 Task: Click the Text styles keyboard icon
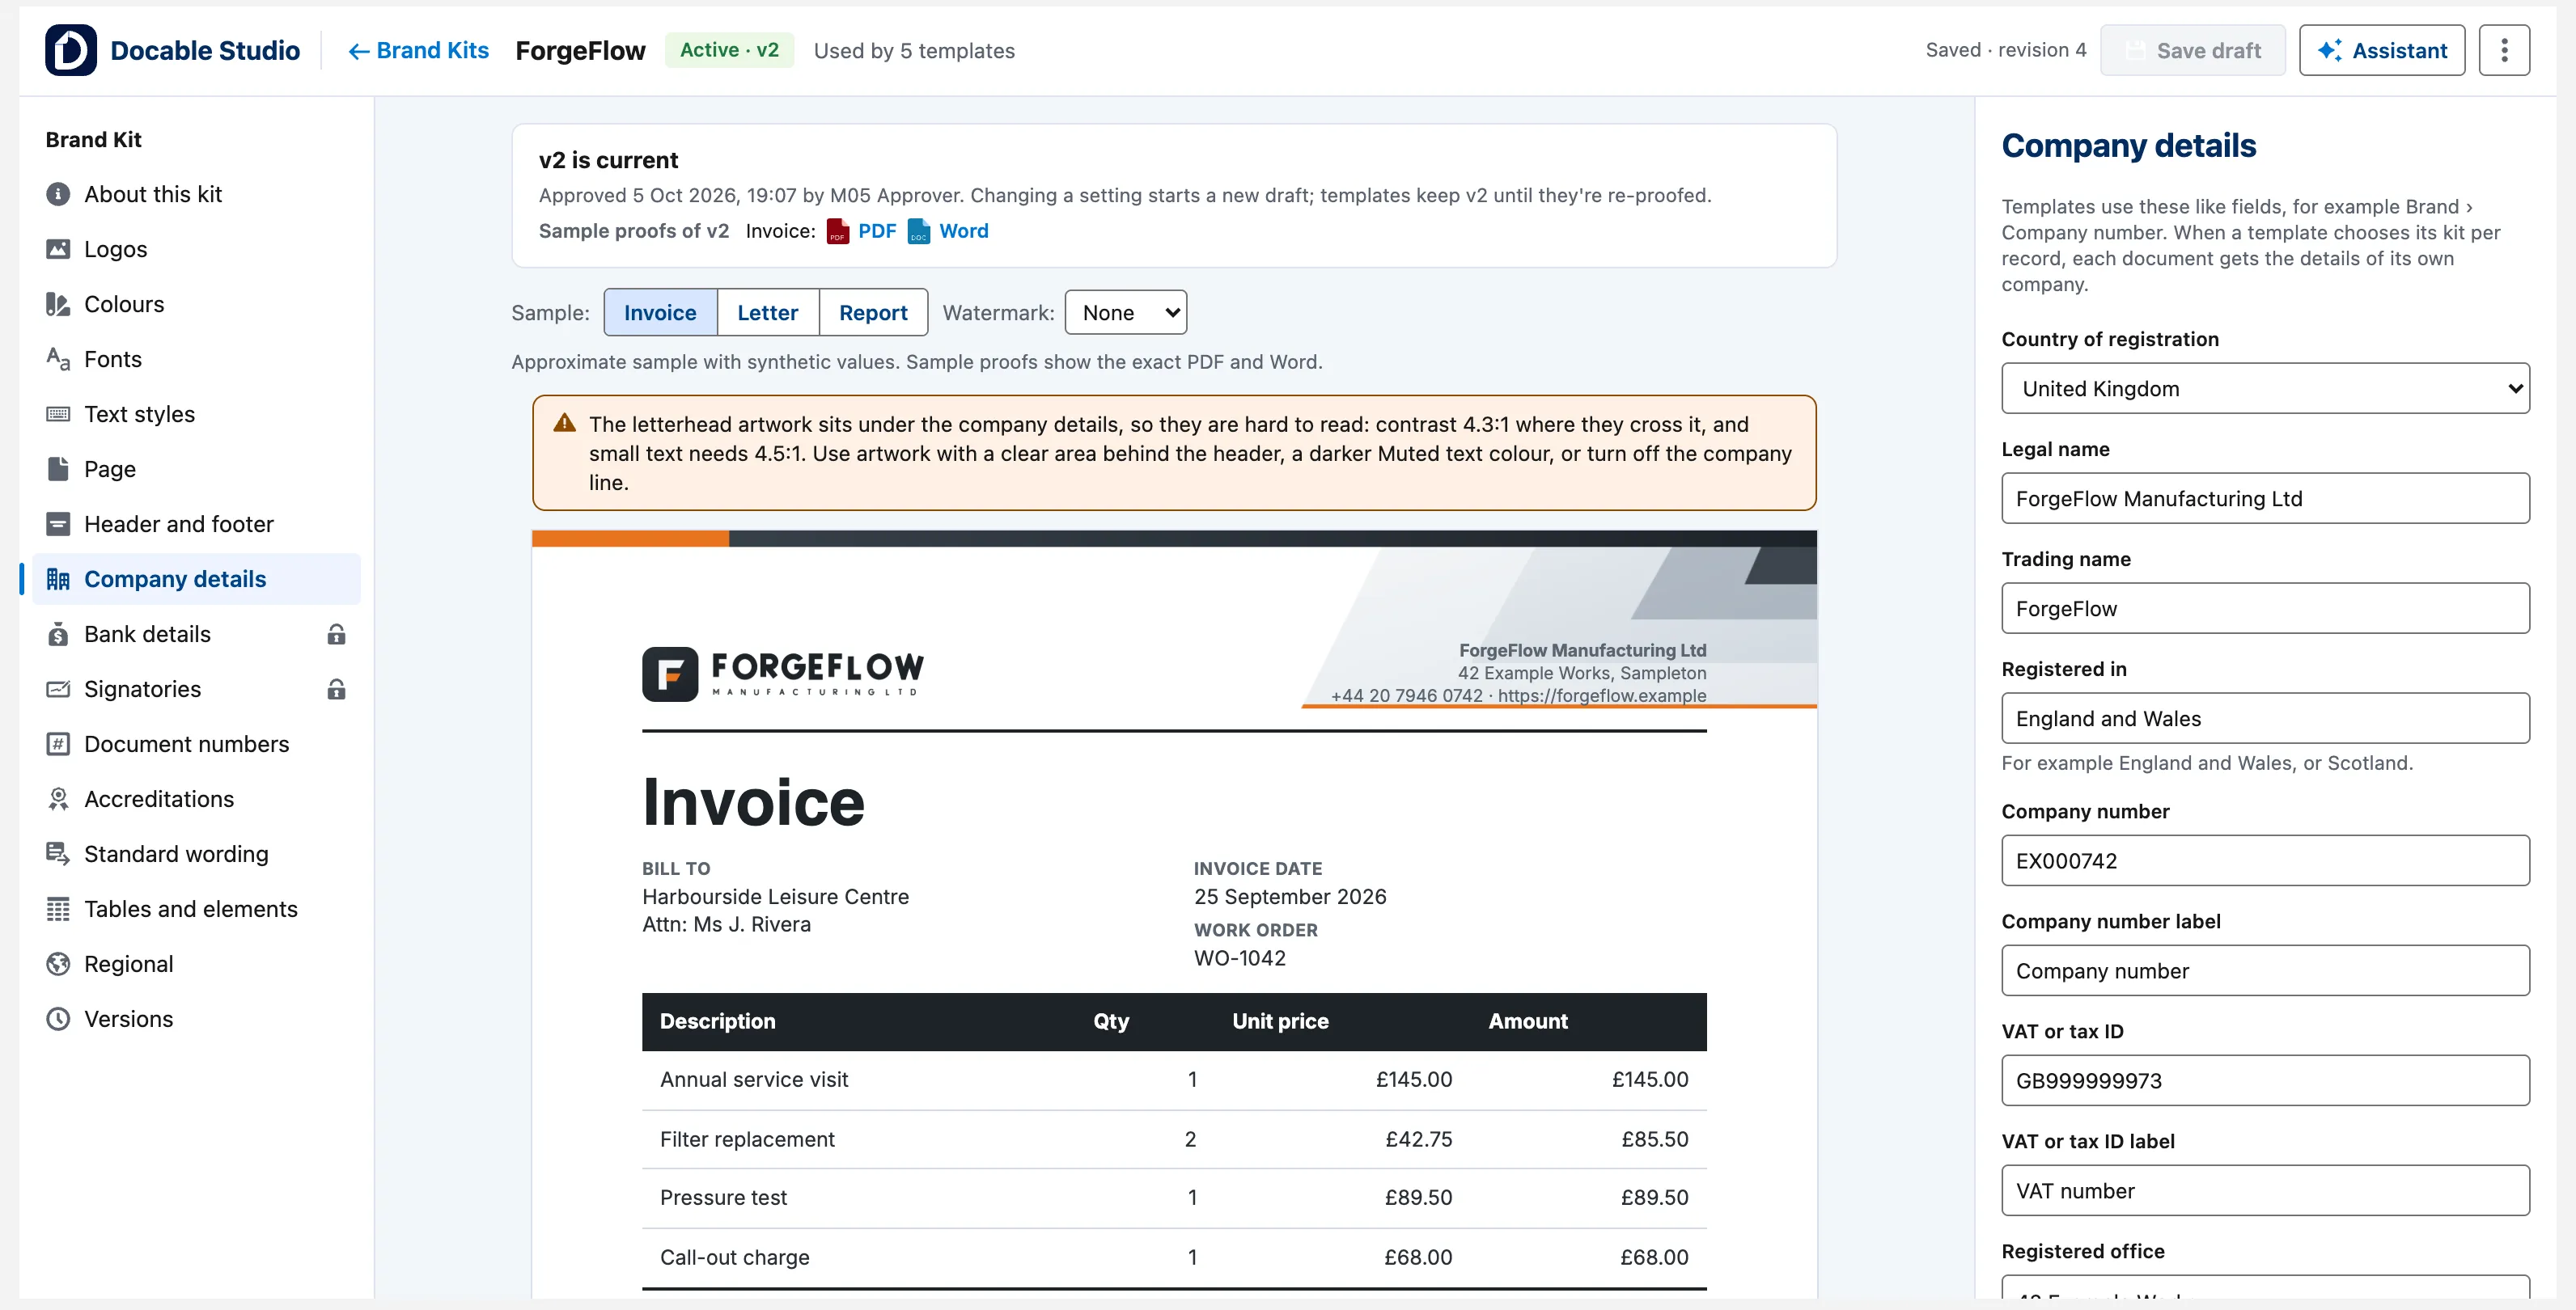58,414
